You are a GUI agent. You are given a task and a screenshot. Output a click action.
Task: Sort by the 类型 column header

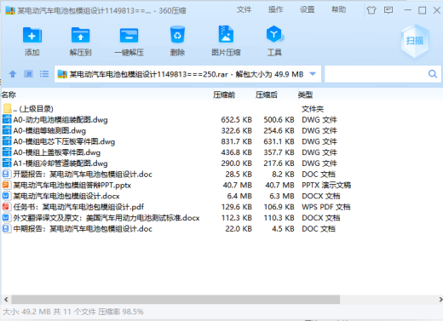(x=305, y=95)
